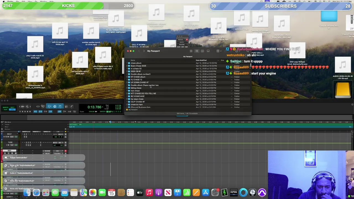
Task: Click the playhead marker on timeline ruler
Action: pyautogui.click(x=110, y=122)
